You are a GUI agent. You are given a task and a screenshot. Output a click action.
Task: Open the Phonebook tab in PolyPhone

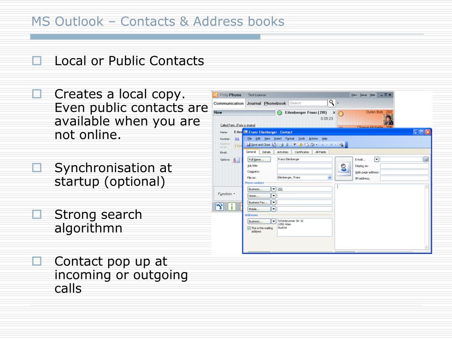275,103
